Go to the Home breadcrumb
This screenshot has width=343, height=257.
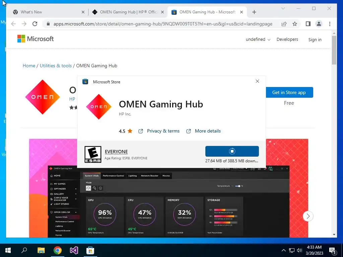pos(29,66)
